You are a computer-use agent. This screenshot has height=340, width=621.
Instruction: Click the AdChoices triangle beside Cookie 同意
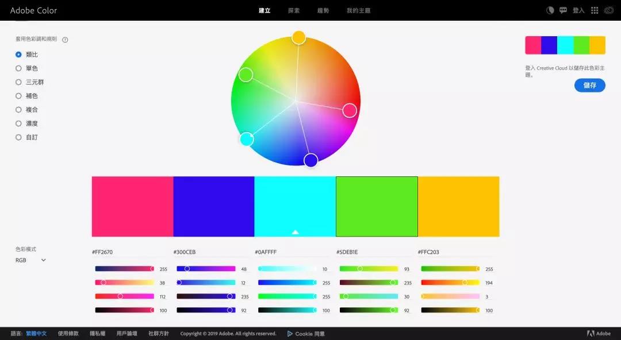click(290, 334)
